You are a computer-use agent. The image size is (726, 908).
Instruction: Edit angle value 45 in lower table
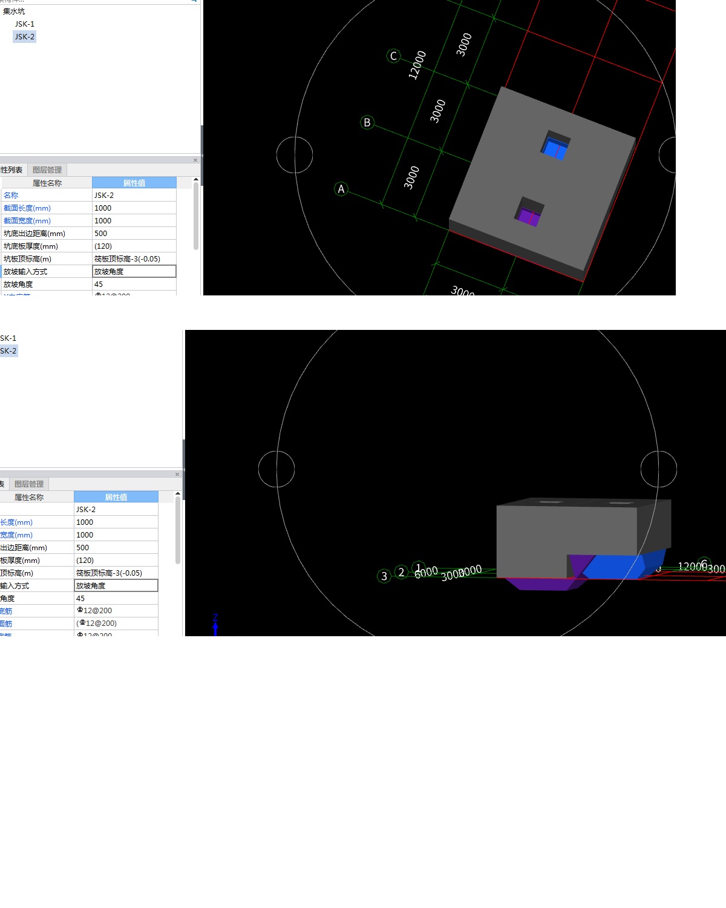116,599
